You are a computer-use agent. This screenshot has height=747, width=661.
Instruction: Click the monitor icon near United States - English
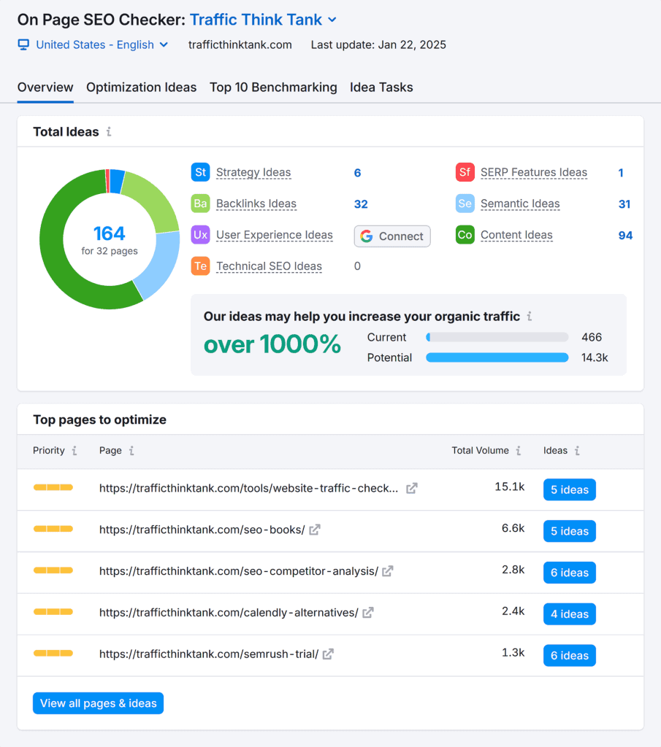(x=23, y=44)
